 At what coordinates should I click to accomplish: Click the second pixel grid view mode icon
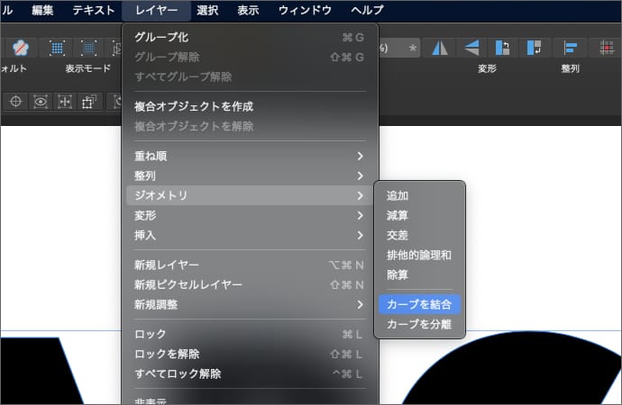(x=89, y=48)
